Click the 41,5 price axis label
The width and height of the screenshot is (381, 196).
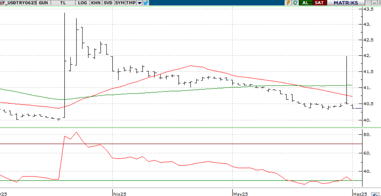click(368, 72)
